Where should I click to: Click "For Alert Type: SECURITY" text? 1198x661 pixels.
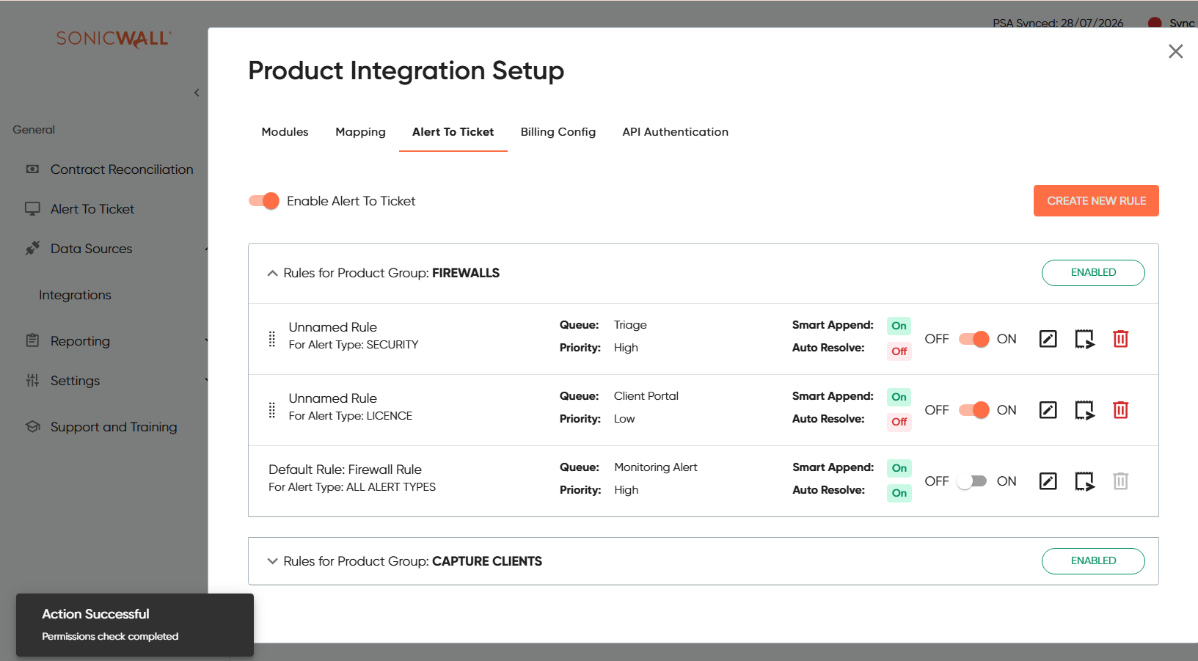(x=354, y=345)
